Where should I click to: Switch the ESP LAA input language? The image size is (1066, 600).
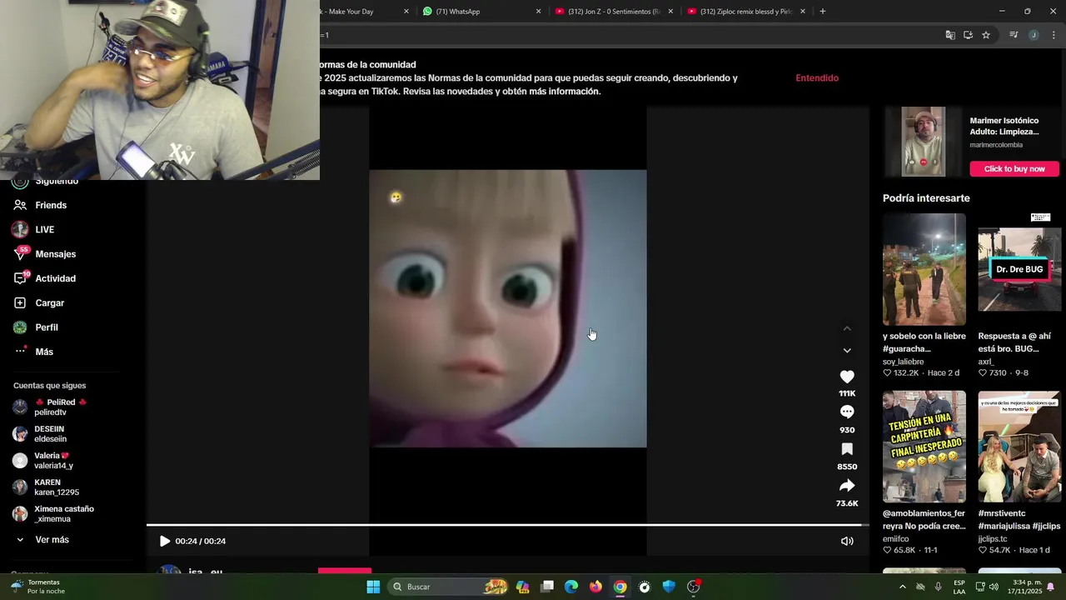point(959,587)
